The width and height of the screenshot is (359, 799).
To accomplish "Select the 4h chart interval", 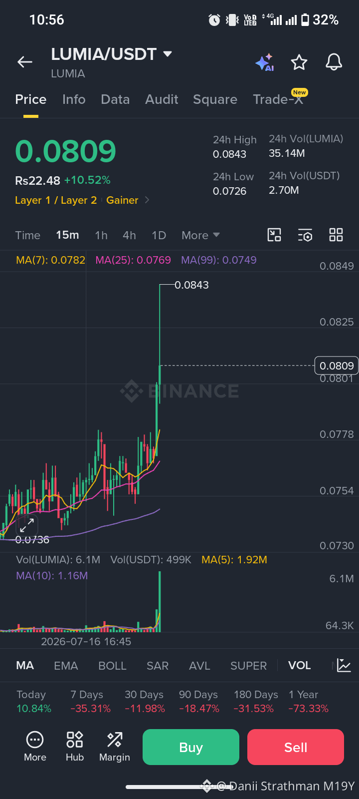I will tap(130, 235).
